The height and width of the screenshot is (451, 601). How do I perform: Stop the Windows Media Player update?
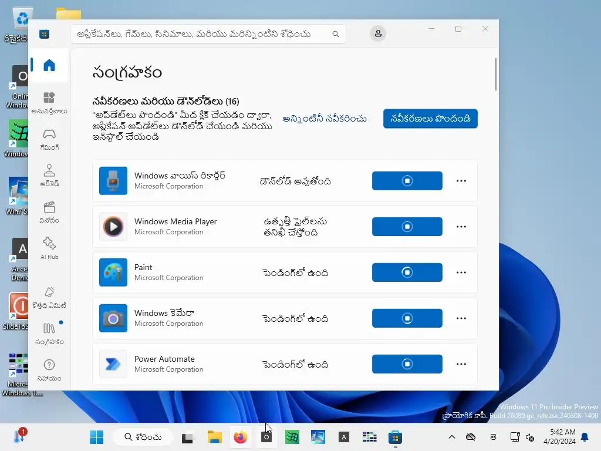pos(407,227)
